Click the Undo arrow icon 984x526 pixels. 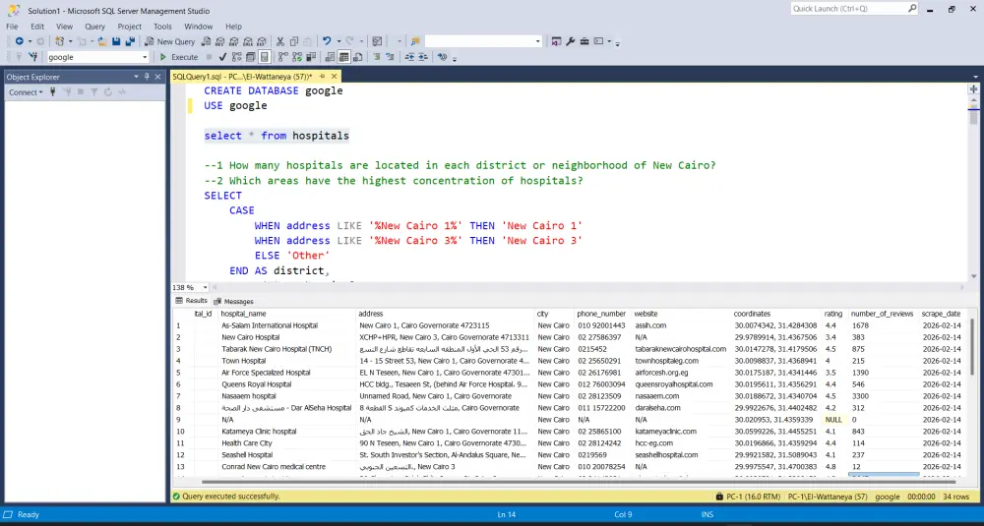coord(327,41)
